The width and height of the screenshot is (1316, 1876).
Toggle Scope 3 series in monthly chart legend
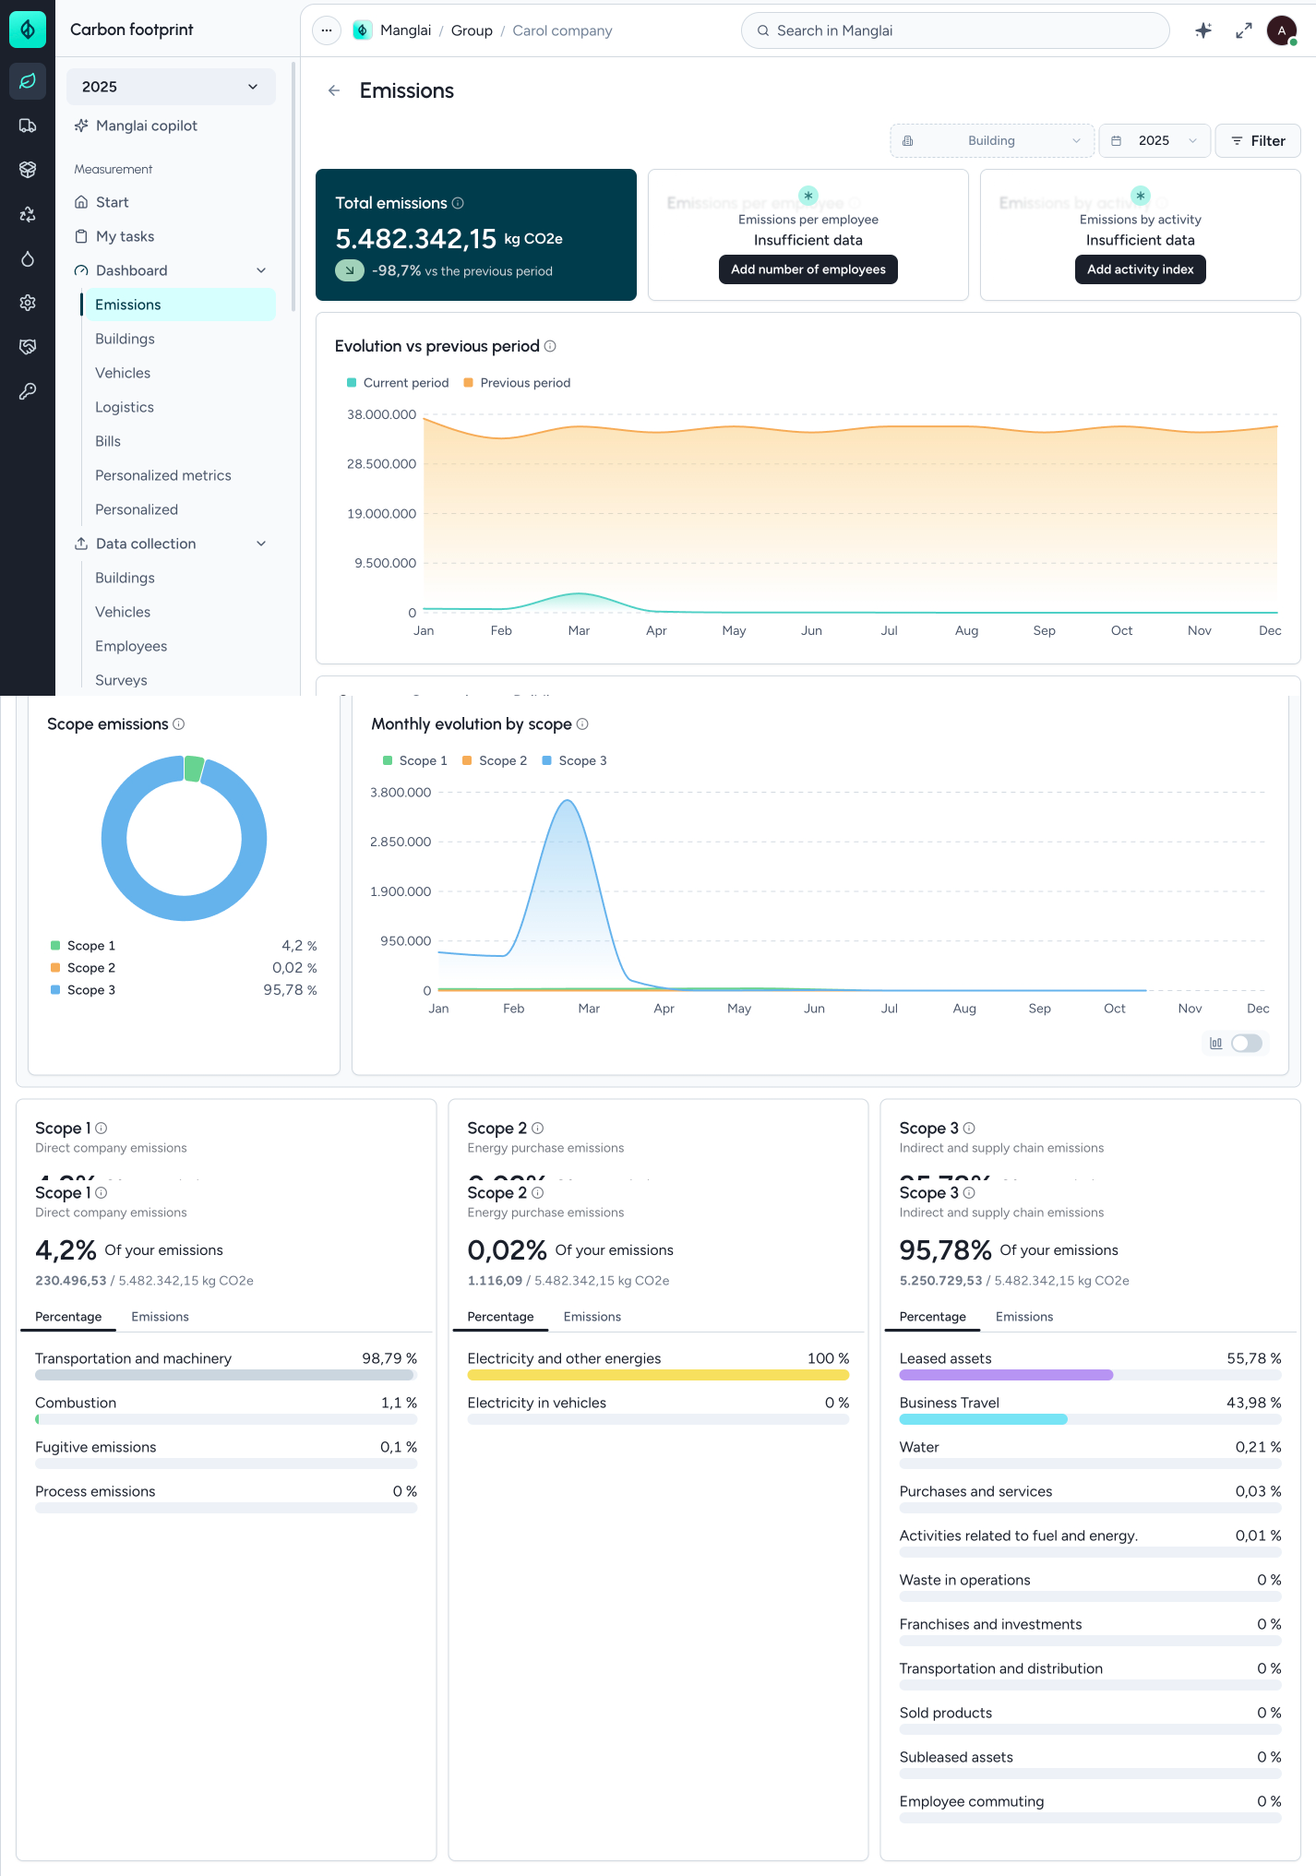[575, 760]
